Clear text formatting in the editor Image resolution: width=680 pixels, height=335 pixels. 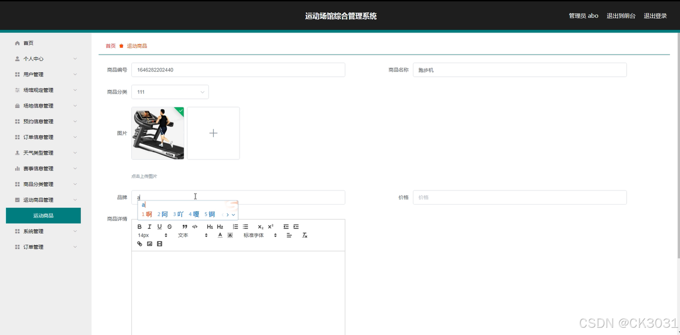(x=305, y=235)
